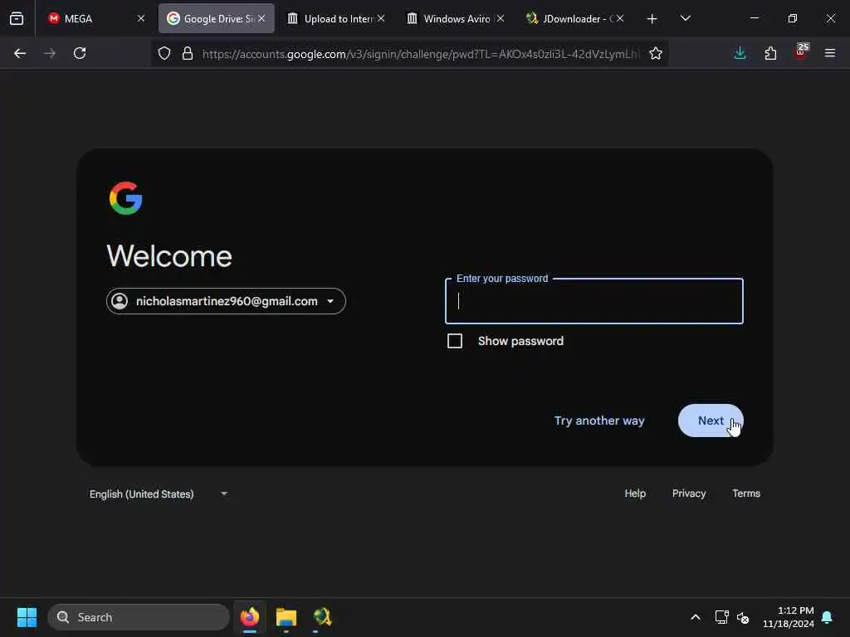The width and height of the screenshot is (850, 637).
Task: Open the downloads panel arrow icon
Action: coord(740,53)
